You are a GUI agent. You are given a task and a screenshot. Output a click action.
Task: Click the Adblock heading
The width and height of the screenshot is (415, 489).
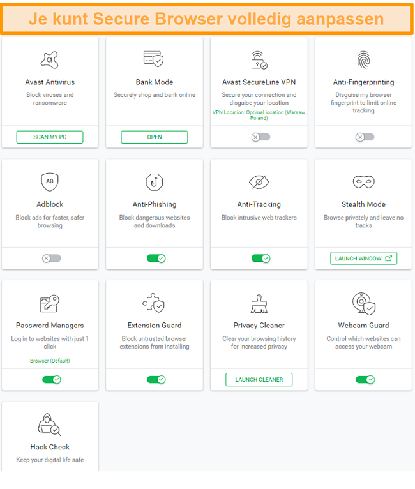point(50,204)
